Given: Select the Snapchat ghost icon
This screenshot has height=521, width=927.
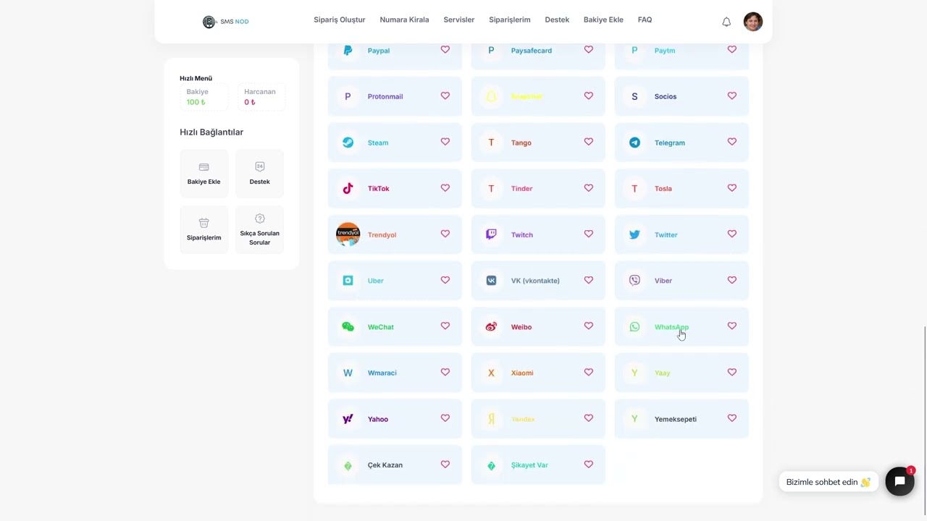Looking at the screenshot, I should [491, 96].
